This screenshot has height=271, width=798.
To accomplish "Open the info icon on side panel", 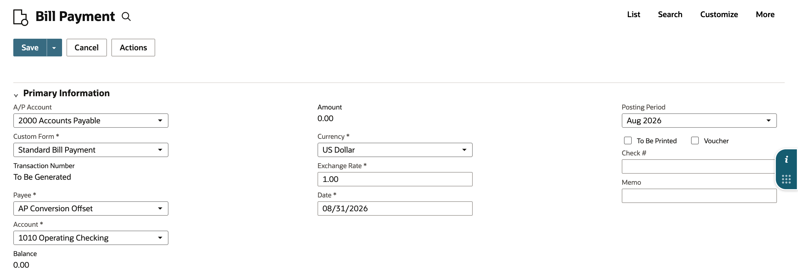I will [786, 160].
